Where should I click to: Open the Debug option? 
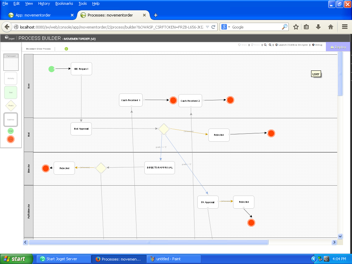317,45
